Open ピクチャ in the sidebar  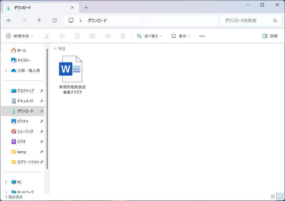(20, 121)
